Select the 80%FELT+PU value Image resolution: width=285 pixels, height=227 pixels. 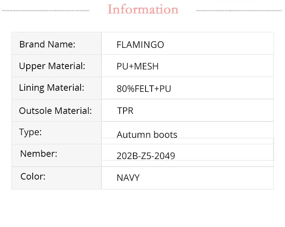click(144, 89)
